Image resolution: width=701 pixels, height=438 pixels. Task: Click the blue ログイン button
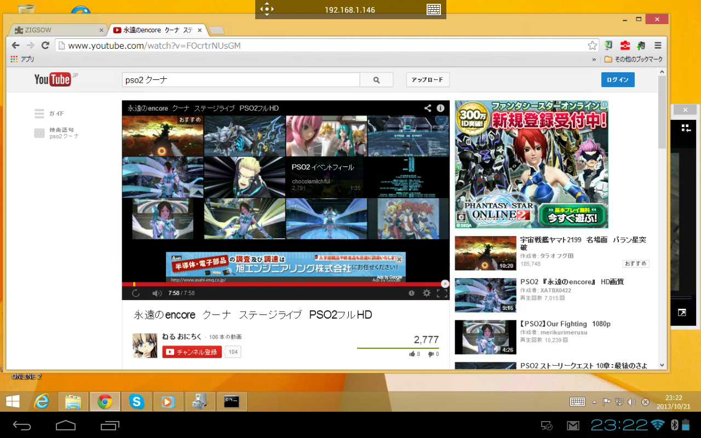[x=618, y=80]
